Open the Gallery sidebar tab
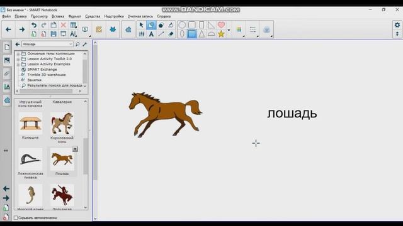The image size is (403, 226). pyautogui.click(x=7, y=60)
